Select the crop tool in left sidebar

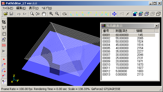4,22
